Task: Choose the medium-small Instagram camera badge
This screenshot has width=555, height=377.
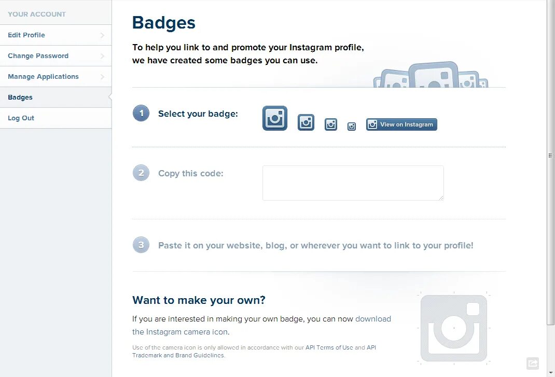Action: tap(330, 124)
